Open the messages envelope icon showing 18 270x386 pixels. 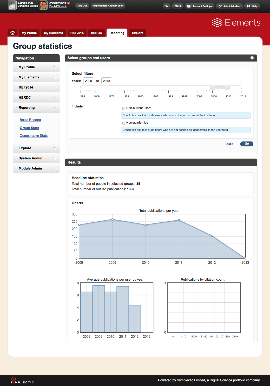177,6
